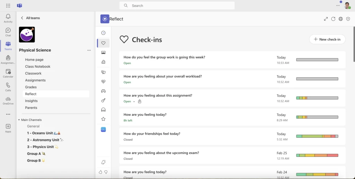The height and width of the screenshot is (179, 355).
Task: Click the headphones icon in Reflect sidebar
Action: (103, 110)
